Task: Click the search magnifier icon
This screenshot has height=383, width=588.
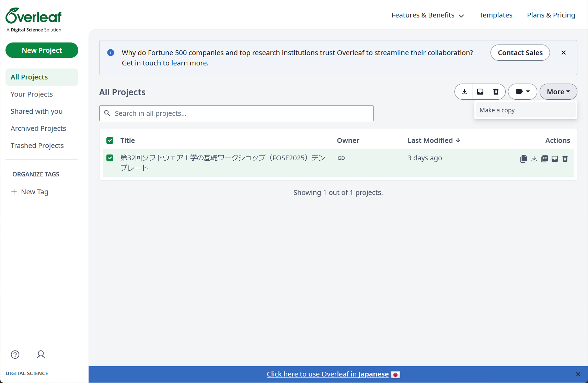Action: (x=107, y=113)
